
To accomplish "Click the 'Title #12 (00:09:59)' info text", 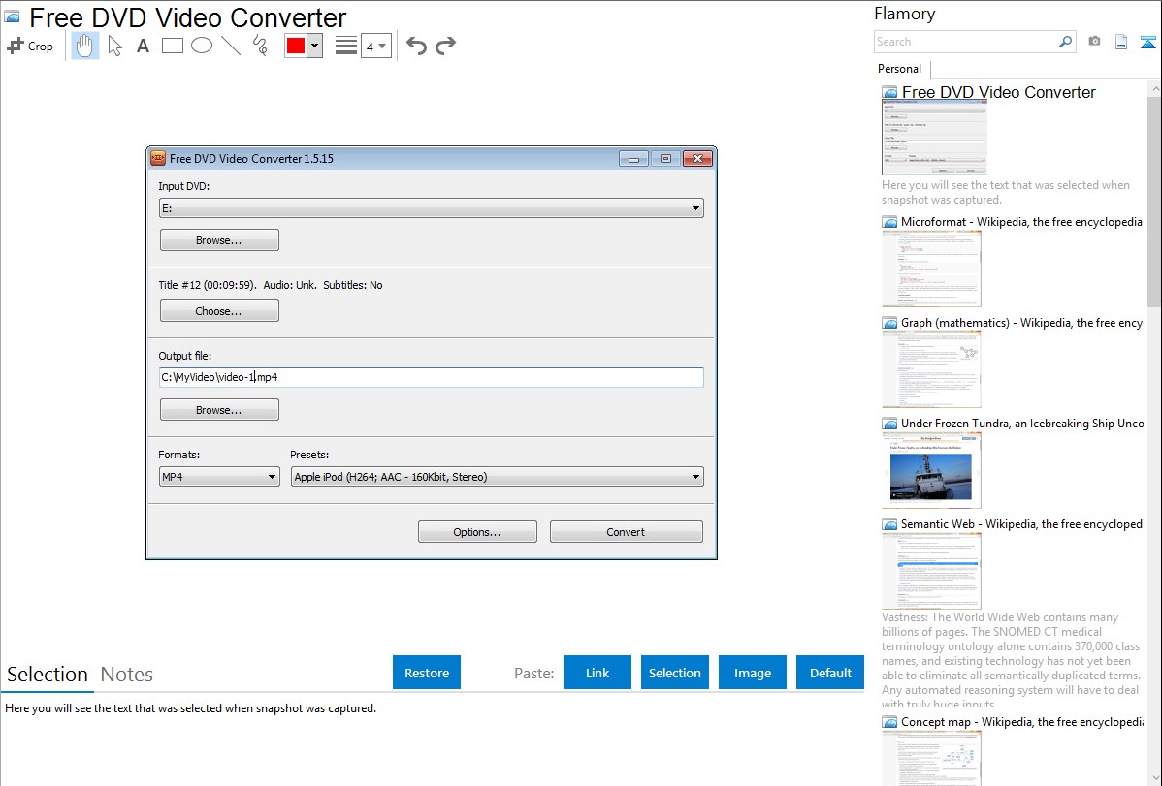I will point(208,285).
